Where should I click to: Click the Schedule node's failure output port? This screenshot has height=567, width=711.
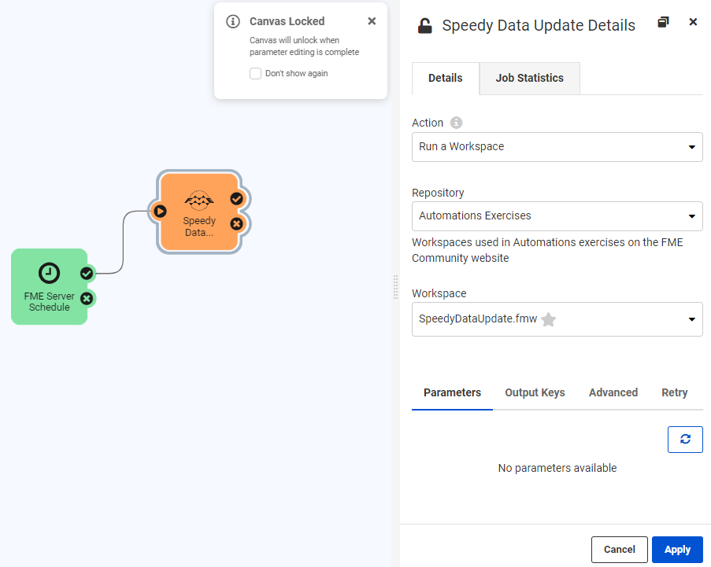click(87, 298)
